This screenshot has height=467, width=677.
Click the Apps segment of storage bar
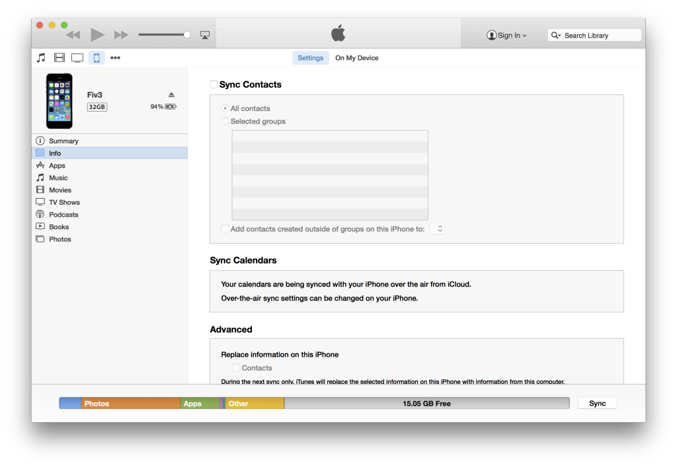coord(200,403)
